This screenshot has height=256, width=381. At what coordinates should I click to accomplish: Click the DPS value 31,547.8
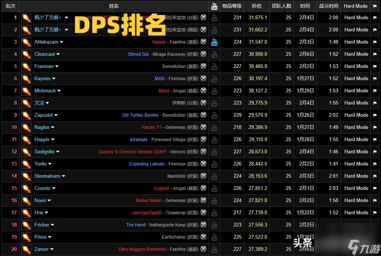point(258,42)
